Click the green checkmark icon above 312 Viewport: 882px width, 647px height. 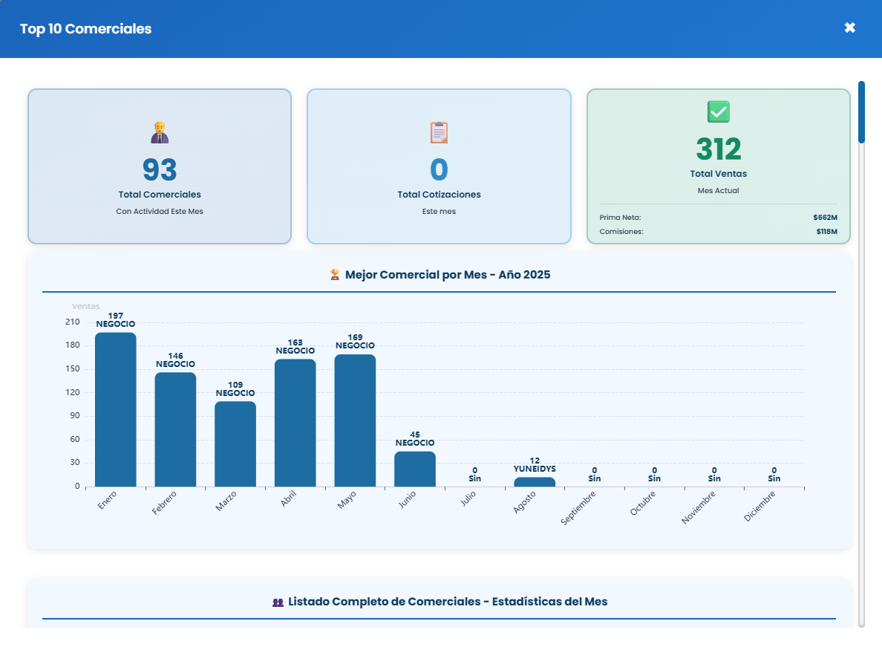click(x=719, y=111)
